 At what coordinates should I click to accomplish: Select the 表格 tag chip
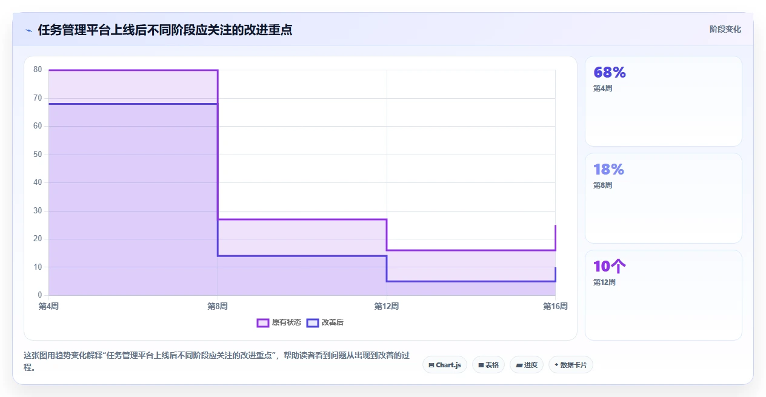(488, 365)
